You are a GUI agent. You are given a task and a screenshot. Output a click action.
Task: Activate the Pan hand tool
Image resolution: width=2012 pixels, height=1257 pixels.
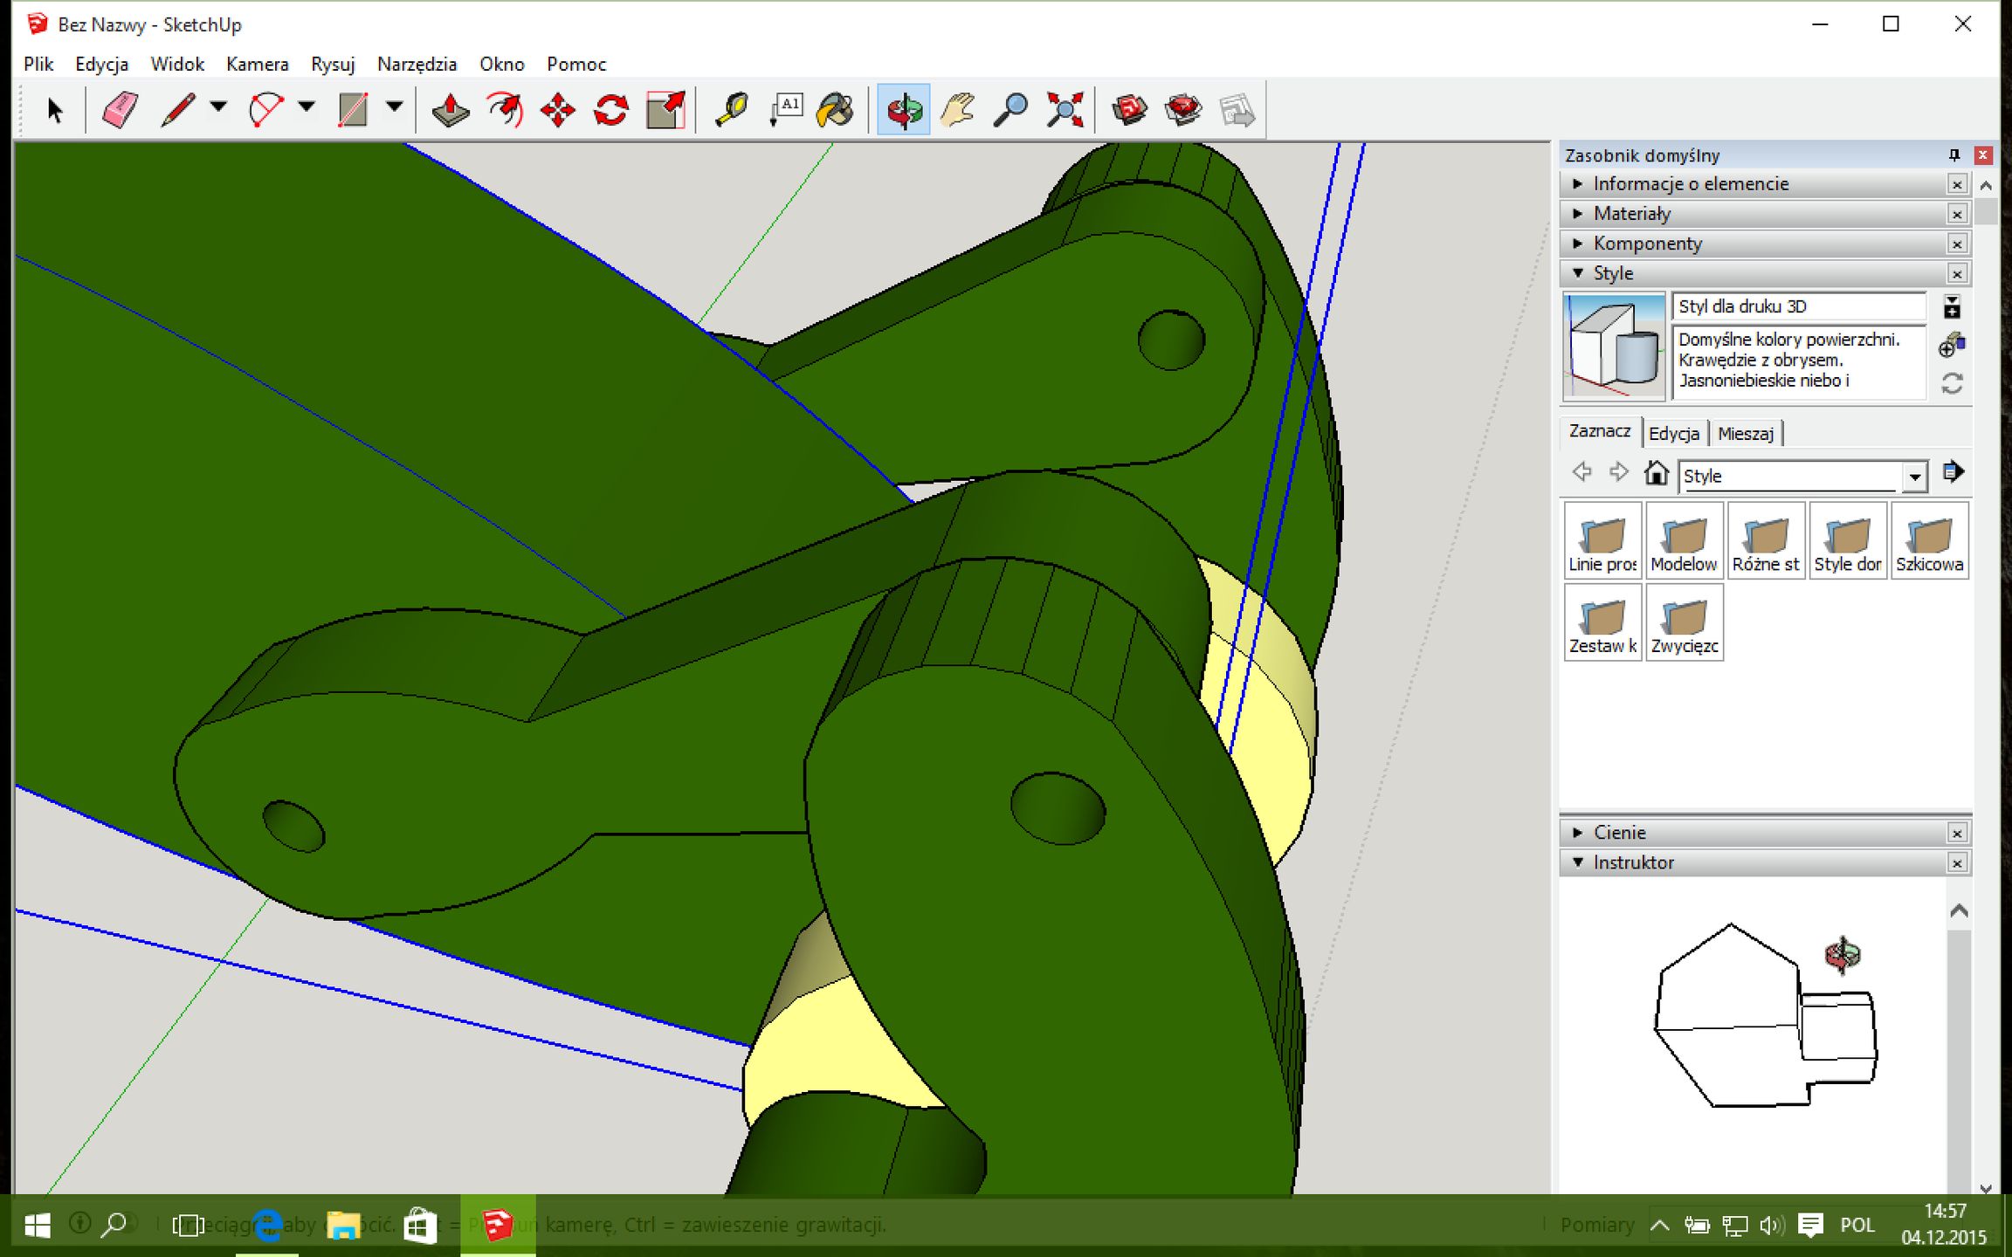[x=958, y=111]
